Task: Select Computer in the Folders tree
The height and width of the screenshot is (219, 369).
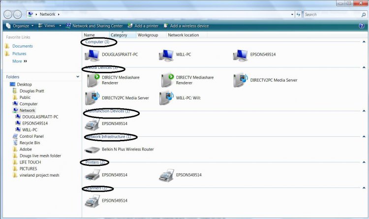Action: [29, 104]
